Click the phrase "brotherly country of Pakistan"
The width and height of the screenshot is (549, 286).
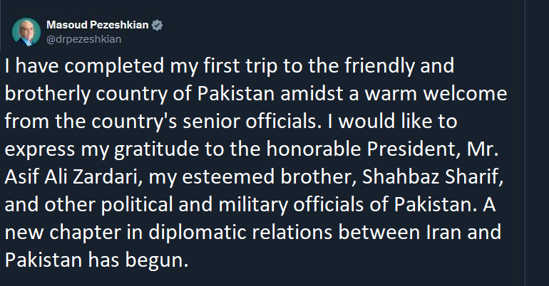(x=120, y=95)
